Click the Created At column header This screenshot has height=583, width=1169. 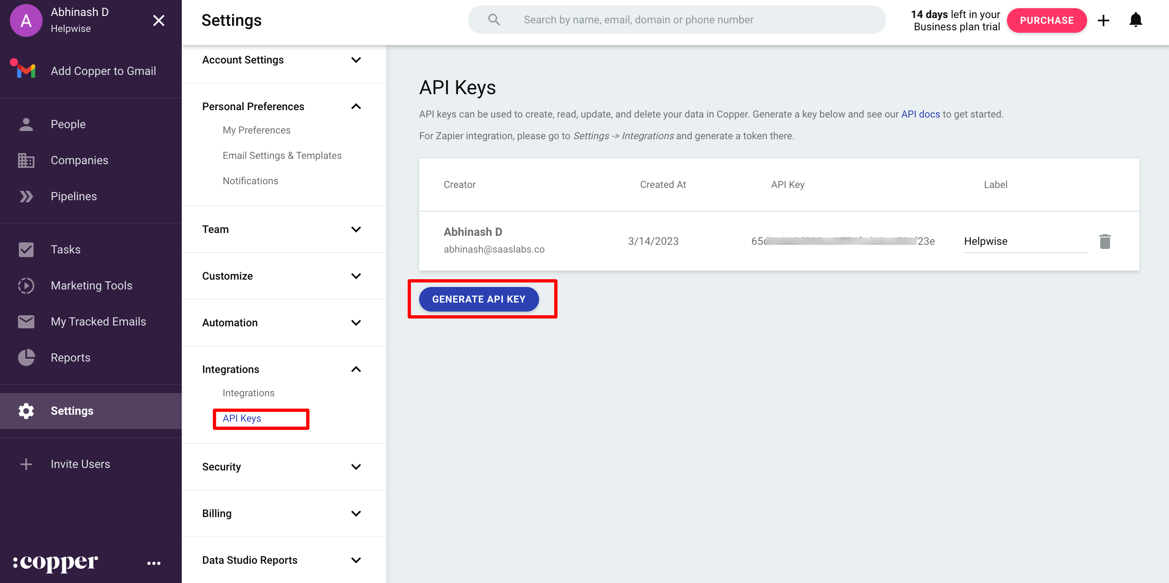(x=663, y=185)
